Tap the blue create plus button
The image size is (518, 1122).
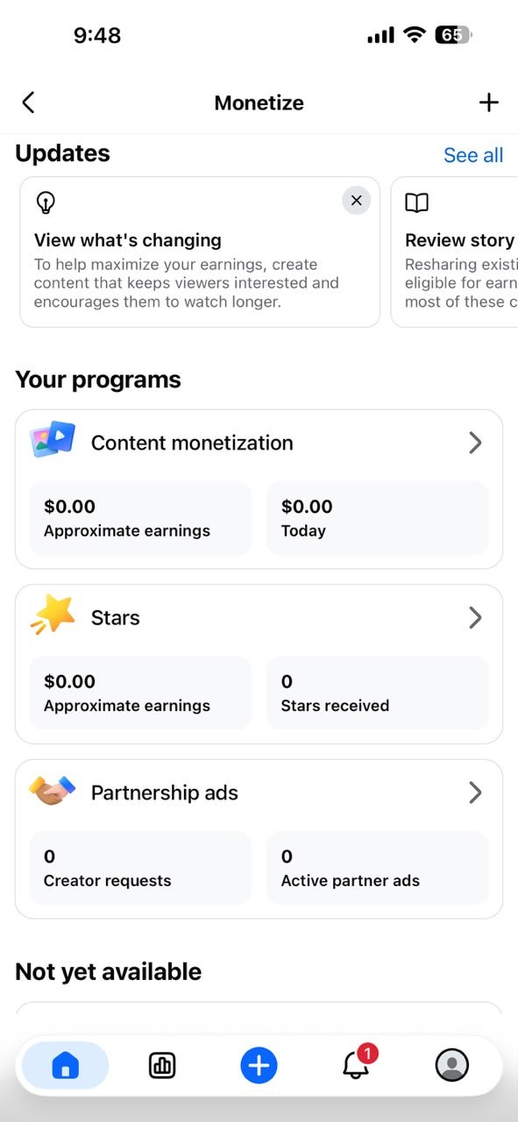coord(259,1065)
